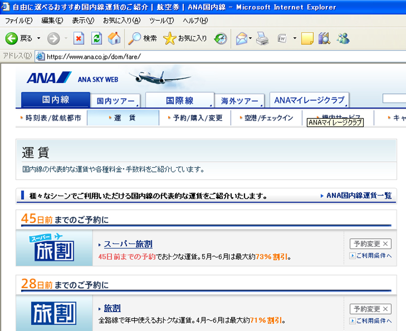This screenshot has width=406, height=331.
Task: Click the ANA SKY WEB text
Action: (98, 79)
